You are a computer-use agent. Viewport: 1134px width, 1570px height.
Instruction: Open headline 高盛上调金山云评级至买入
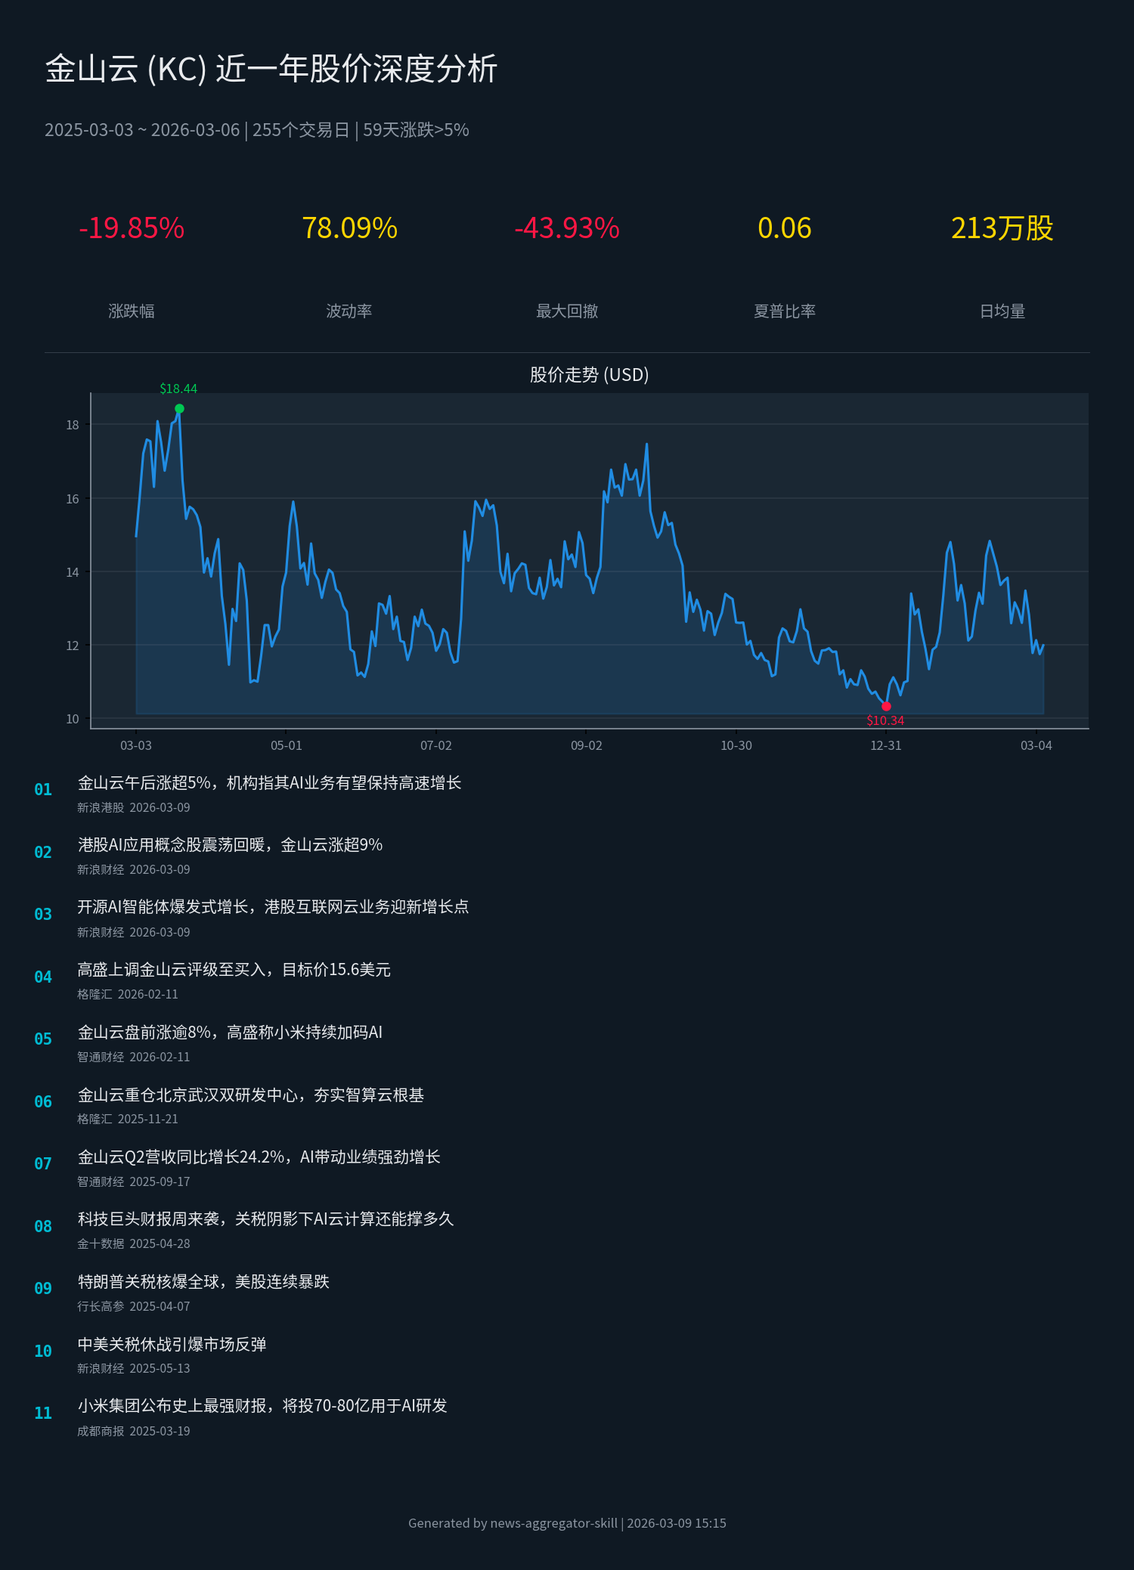(x=234, y=970)
